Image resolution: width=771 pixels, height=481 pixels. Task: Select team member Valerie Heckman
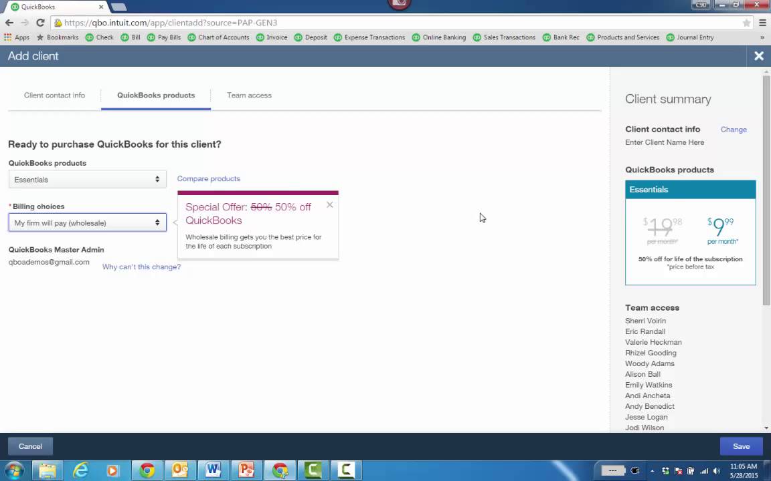click(x=653, y=342)
